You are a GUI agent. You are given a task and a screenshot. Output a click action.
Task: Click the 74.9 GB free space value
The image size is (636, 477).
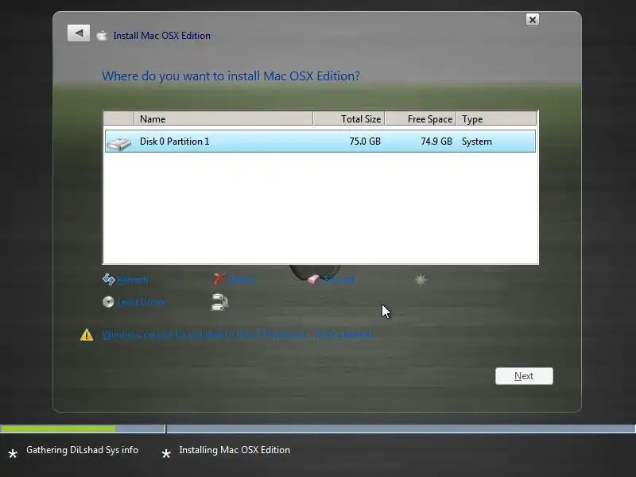436,142
